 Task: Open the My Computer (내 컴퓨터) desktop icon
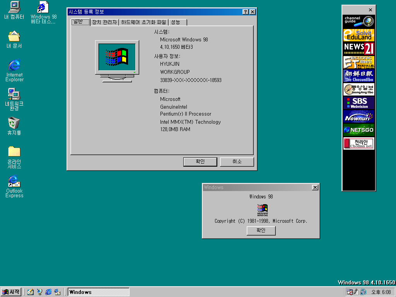tap(14, 10)
